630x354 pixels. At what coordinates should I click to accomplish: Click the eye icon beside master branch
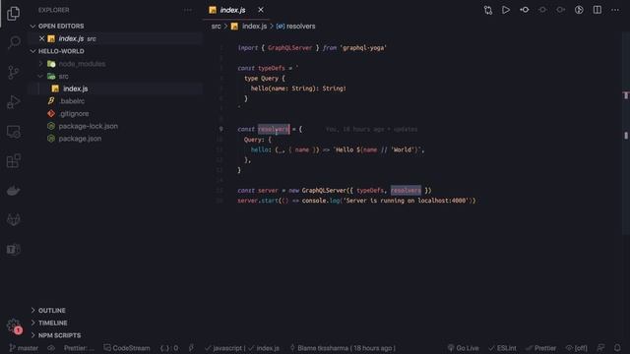51,348
